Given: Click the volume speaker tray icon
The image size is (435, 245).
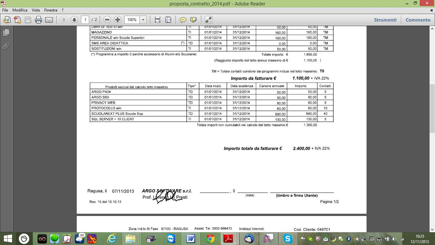Looking at the screenshot, I should point(395,239).
